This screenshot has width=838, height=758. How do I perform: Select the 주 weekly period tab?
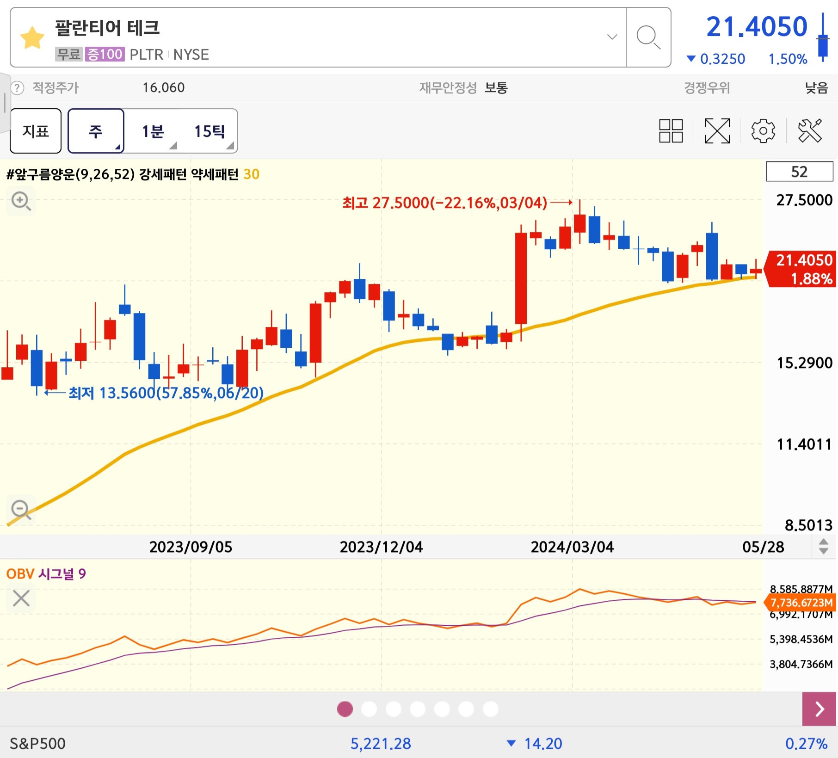(96, 131)
